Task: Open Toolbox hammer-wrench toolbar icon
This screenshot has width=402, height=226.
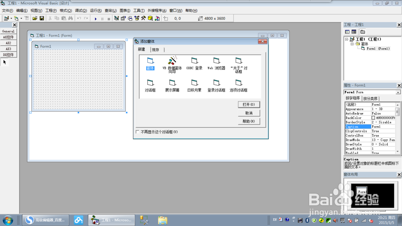Action: pos(144,18)
